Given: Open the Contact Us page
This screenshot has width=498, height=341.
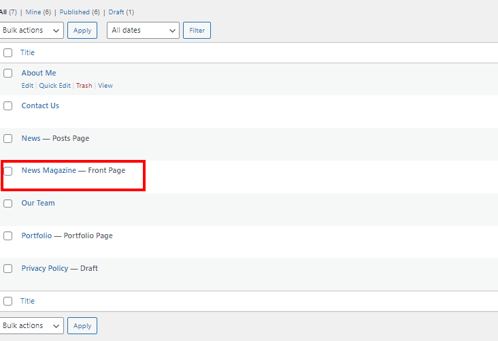Looking at the screenshot, I should click(x=40, y=105).
